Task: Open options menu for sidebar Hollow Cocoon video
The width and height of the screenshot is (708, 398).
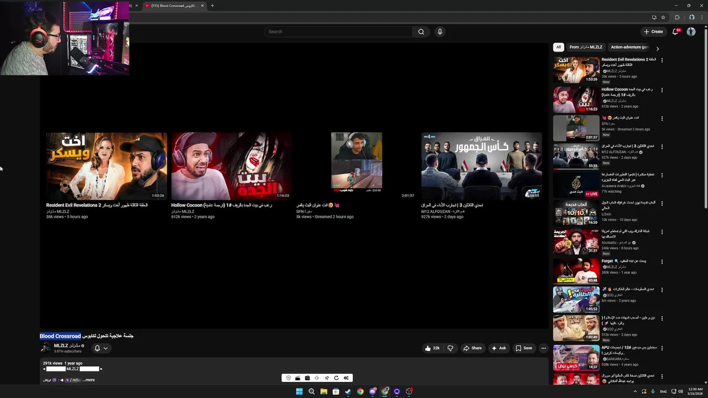Action: pyautogui.click(x=662, y=90)
